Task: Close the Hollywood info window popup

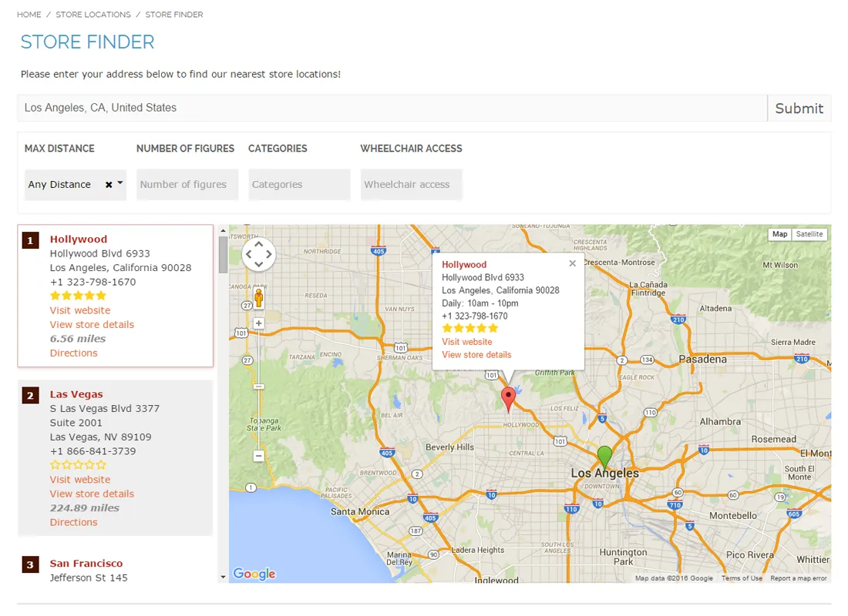Action: click(x=572, y=263)
